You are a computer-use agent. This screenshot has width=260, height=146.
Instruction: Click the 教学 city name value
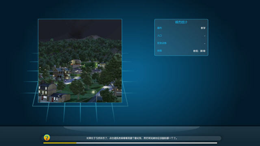[203, 28]
